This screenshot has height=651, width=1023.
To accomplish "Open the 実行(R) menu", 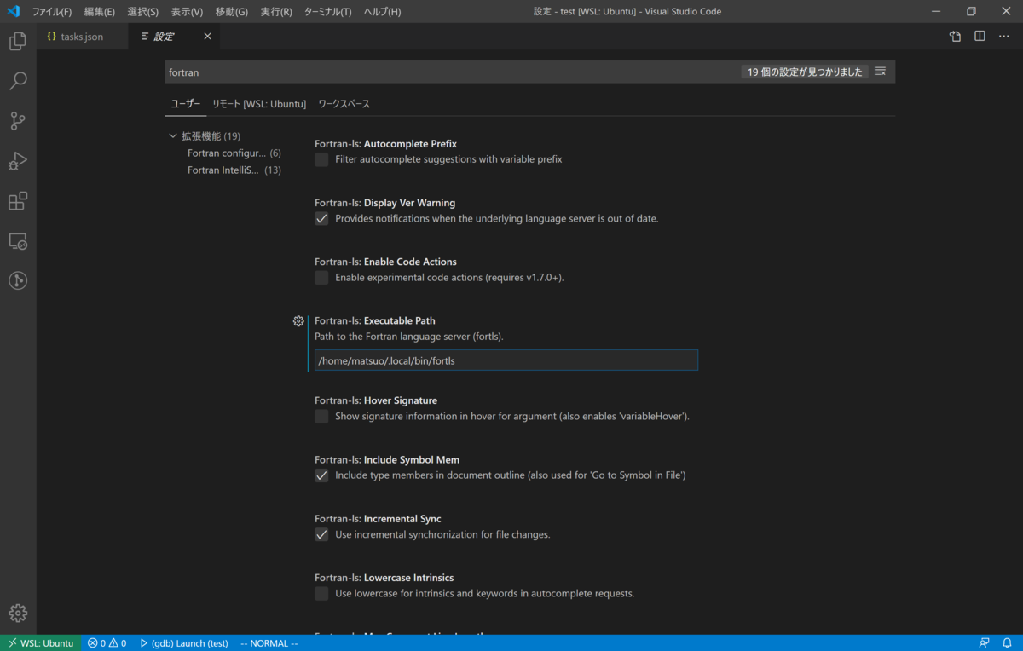I will [276, 12].
